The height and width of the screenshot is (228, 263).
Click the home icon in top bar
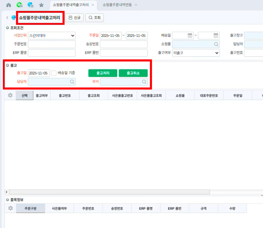8,5
